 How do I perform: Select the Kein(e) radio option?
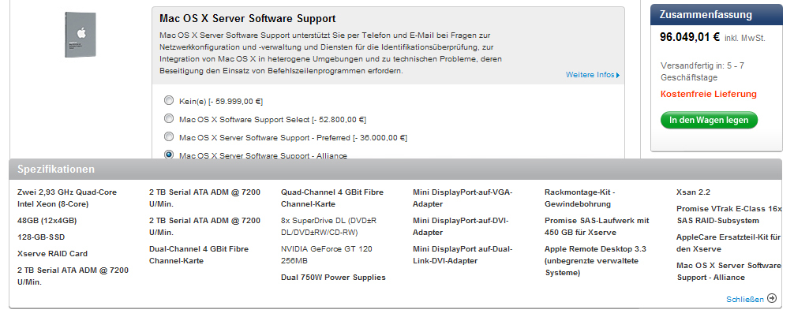[x=169, y=100]
